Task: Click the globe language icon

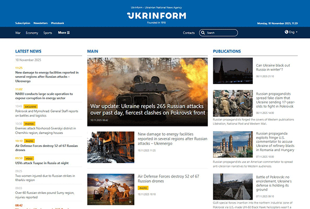Action: 286,32
